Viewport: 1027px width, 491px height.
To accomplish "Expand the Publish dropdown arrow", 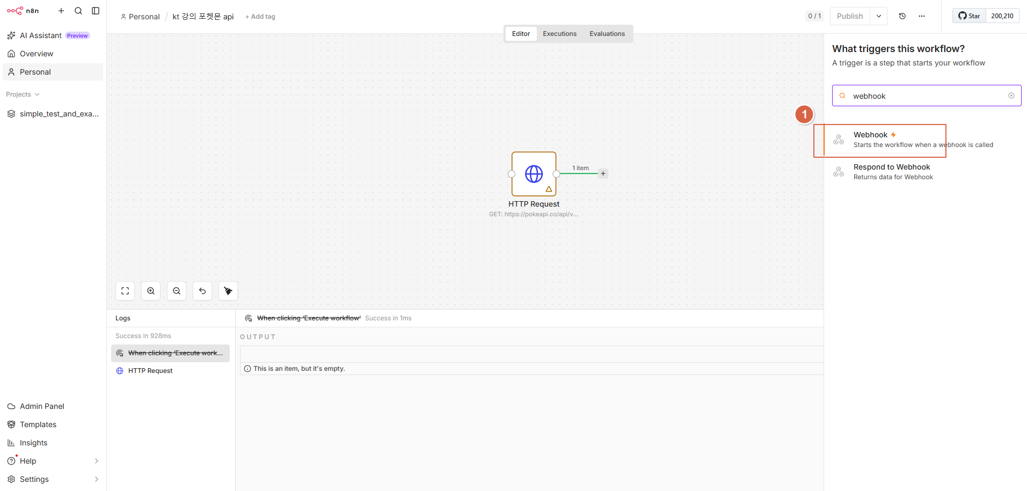I will point(879,16).
